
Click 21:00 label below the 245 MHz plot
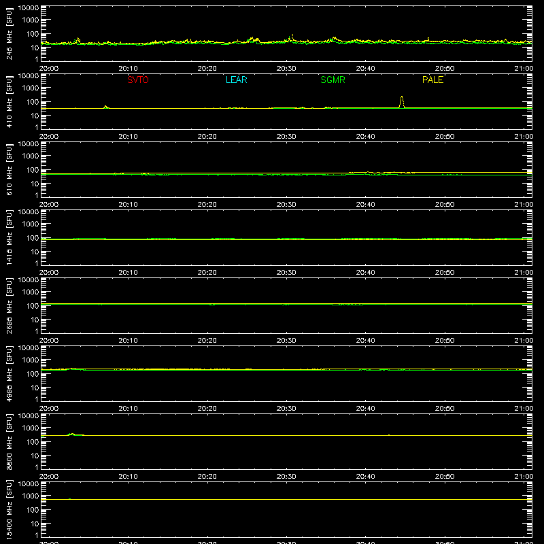click(x=524, y=69)
